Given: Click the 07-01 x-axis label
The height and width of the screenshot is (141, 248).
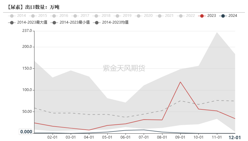Looking at the screenshot, I should tap(144, 137).
